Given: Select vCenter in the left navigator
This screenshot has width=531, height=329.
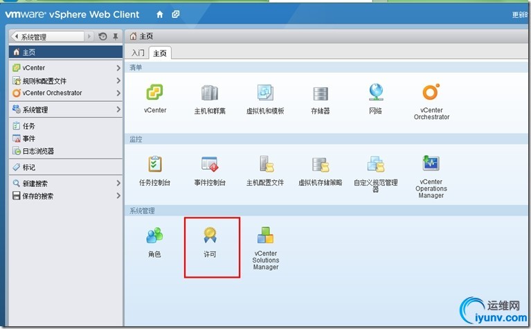Looking at the screenshot, I should pyautogui.click(x=66, y=68).
